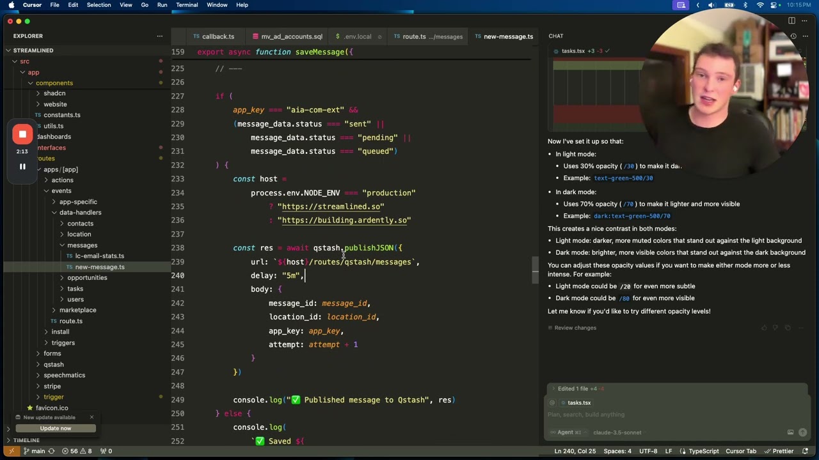The image size is (819, 460).
Task: Stop the screen recording with red button
Action: [x=22, y=134]
